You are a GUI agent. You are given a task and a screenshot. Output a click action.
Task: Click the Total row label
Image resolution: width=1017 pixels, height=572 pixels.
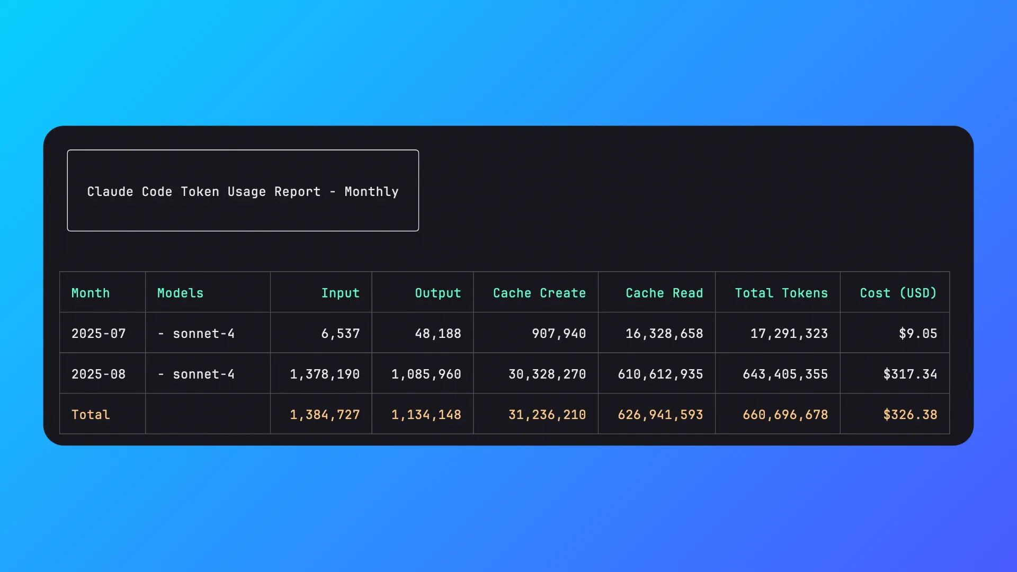[91, 415]
